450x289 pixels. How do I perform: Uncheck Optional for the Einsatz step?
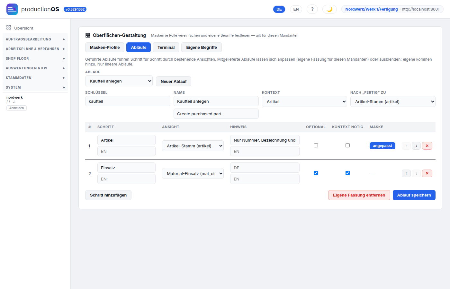tap(316, 173)
